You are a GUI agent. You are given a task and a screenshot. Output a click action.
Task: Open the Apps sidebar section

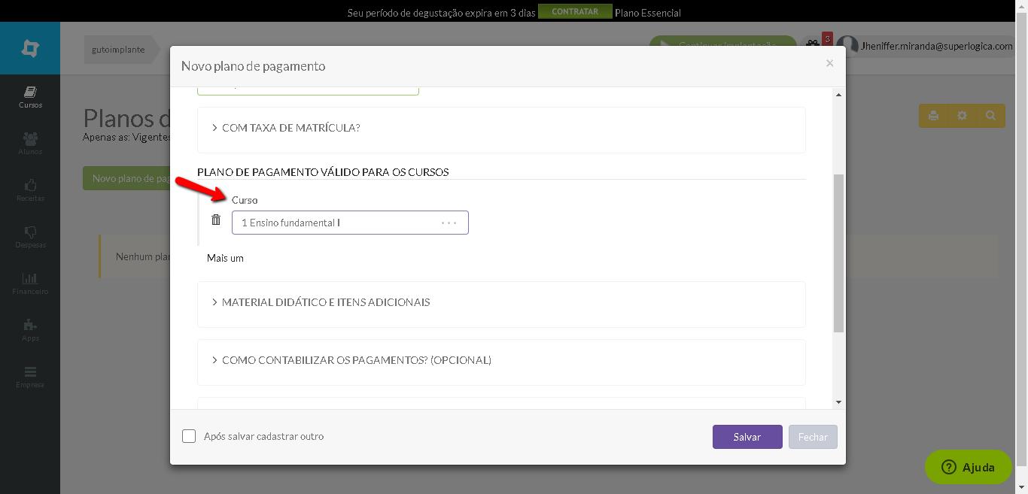30,330
